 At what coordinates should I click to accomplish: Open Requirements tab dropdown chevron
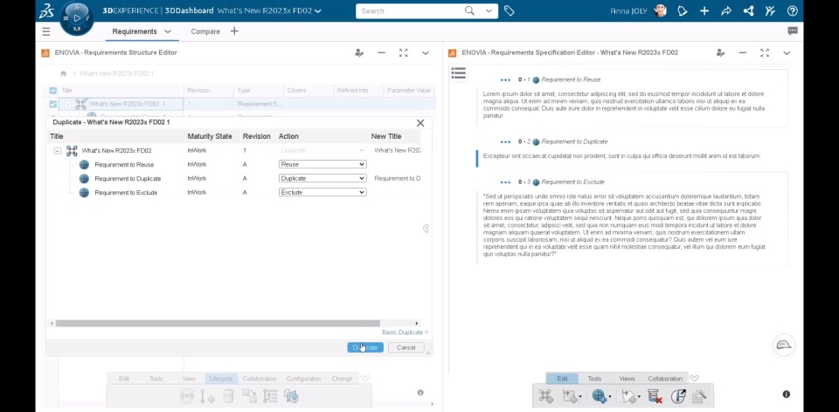coord(168,31)
